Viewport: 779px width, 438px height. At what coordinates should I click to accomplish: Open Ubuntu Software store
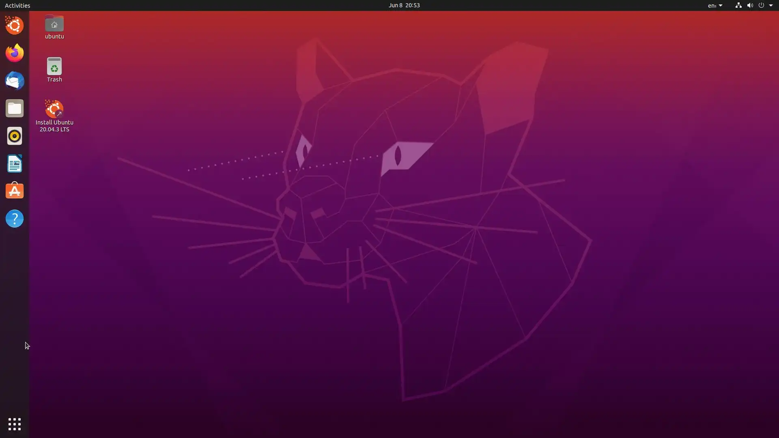[15, 191]
